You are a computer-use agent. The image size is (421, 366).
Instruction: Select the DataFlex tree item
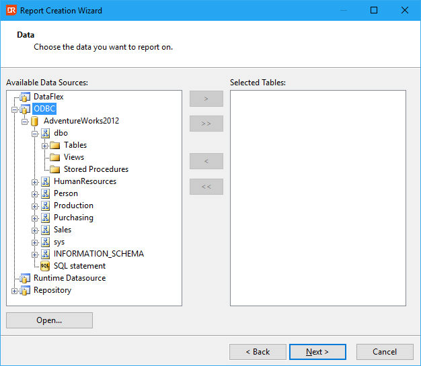click(48, 97)
